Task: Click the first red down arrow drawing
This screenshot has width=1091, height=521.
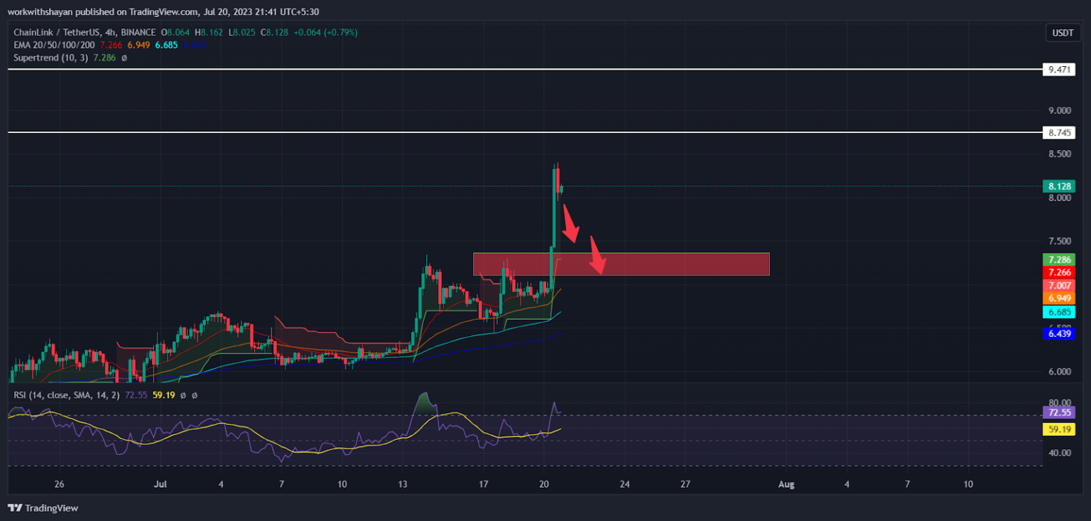Action: [571, 223]
